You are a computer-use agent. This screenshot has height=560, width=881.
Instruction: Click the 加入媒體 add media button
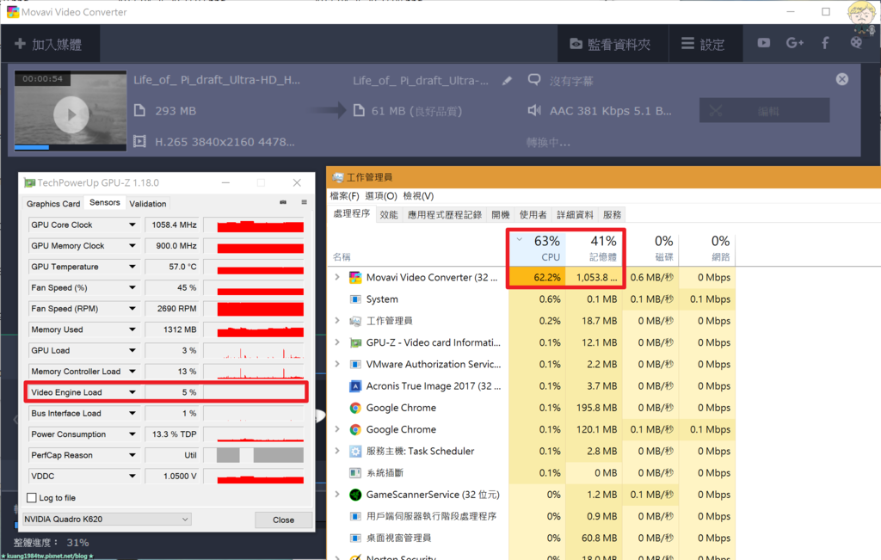tap(50, 44)
